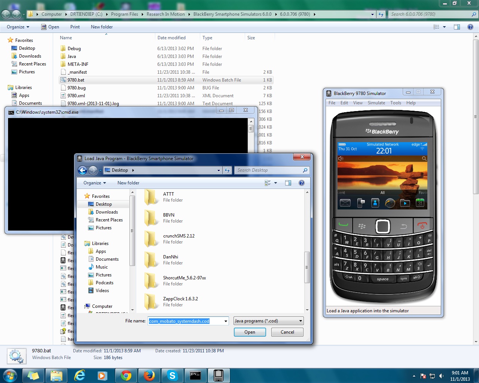Open Contacts icon on the BlackBerry home screen

point(375,203)
